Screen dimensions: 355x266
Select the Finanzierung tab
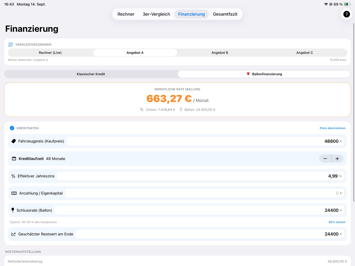click(x=192, y=14)
